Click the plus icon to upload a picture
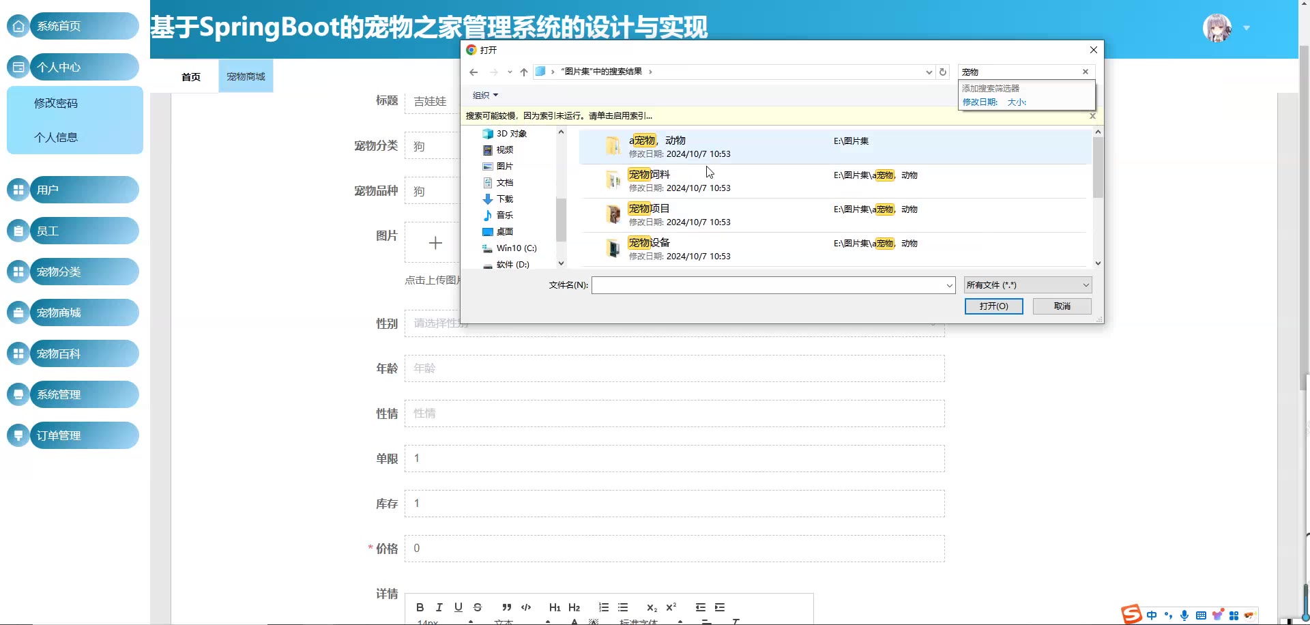The height and width of the screenshot is (625, 1310). coord(435,243)
